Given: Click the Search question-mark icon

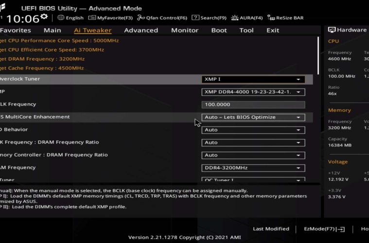Looking at the screenshot, I should (x=195, y=17).
